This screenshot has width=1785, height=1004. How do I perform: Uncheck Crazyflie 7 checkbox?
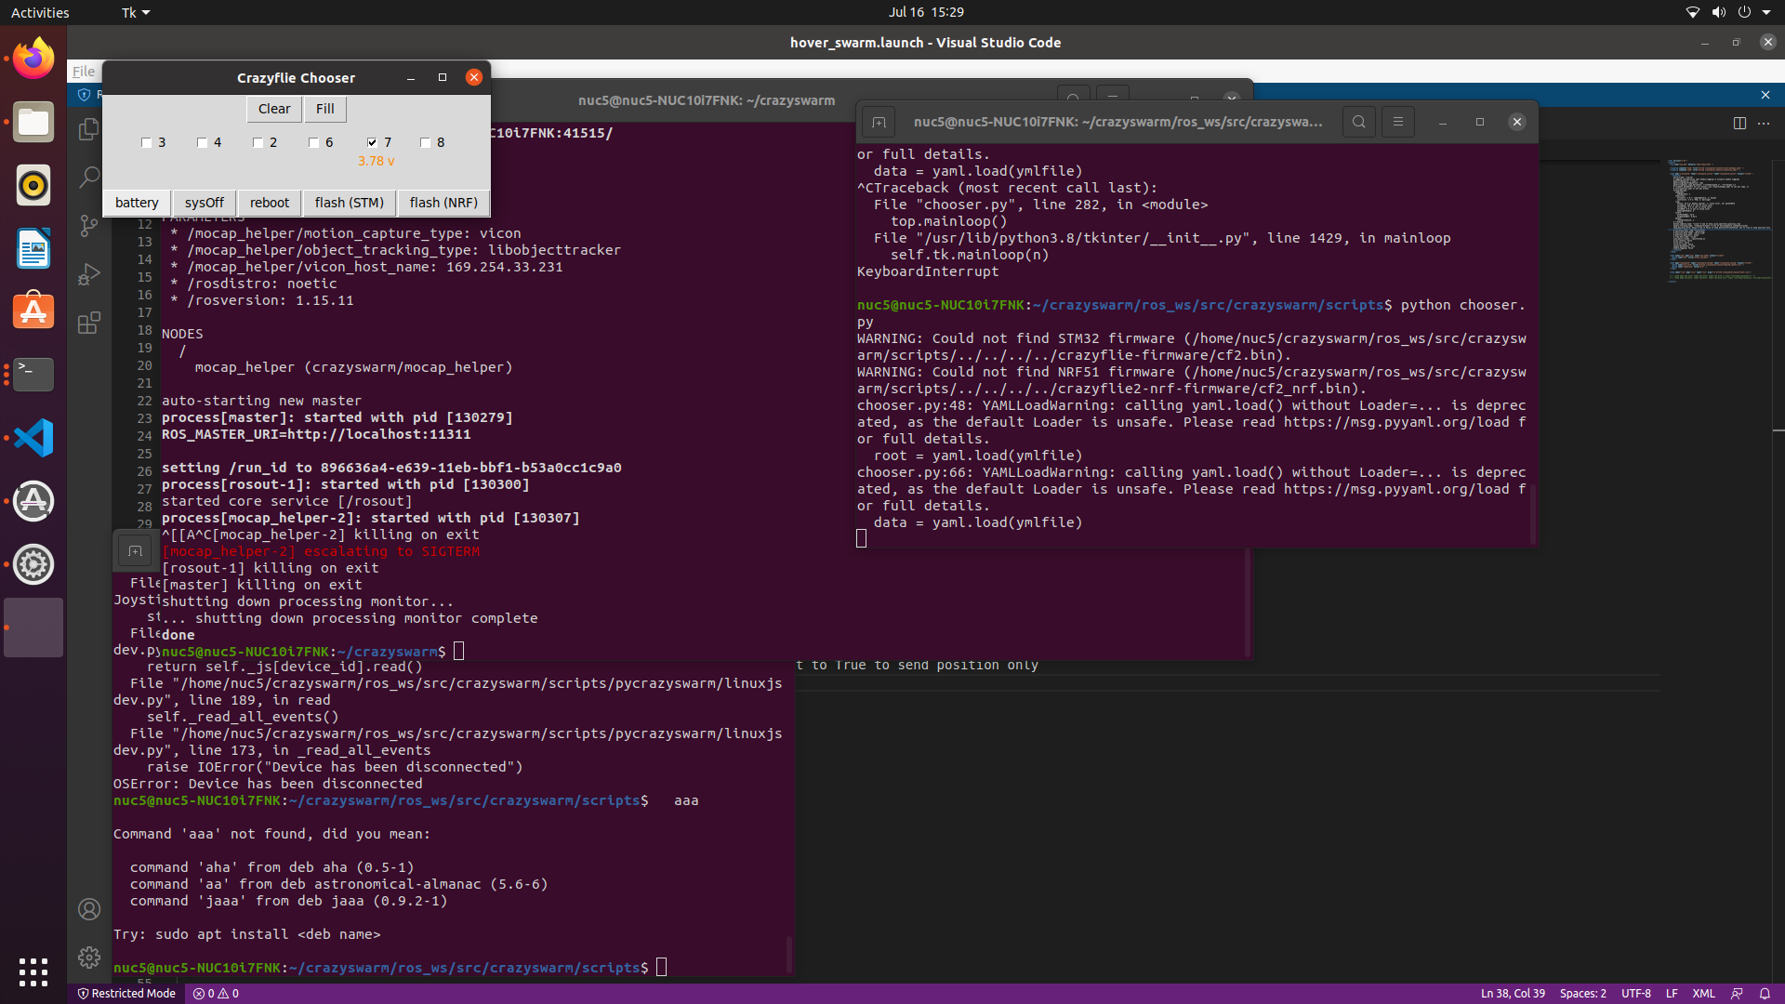point(372,142)
